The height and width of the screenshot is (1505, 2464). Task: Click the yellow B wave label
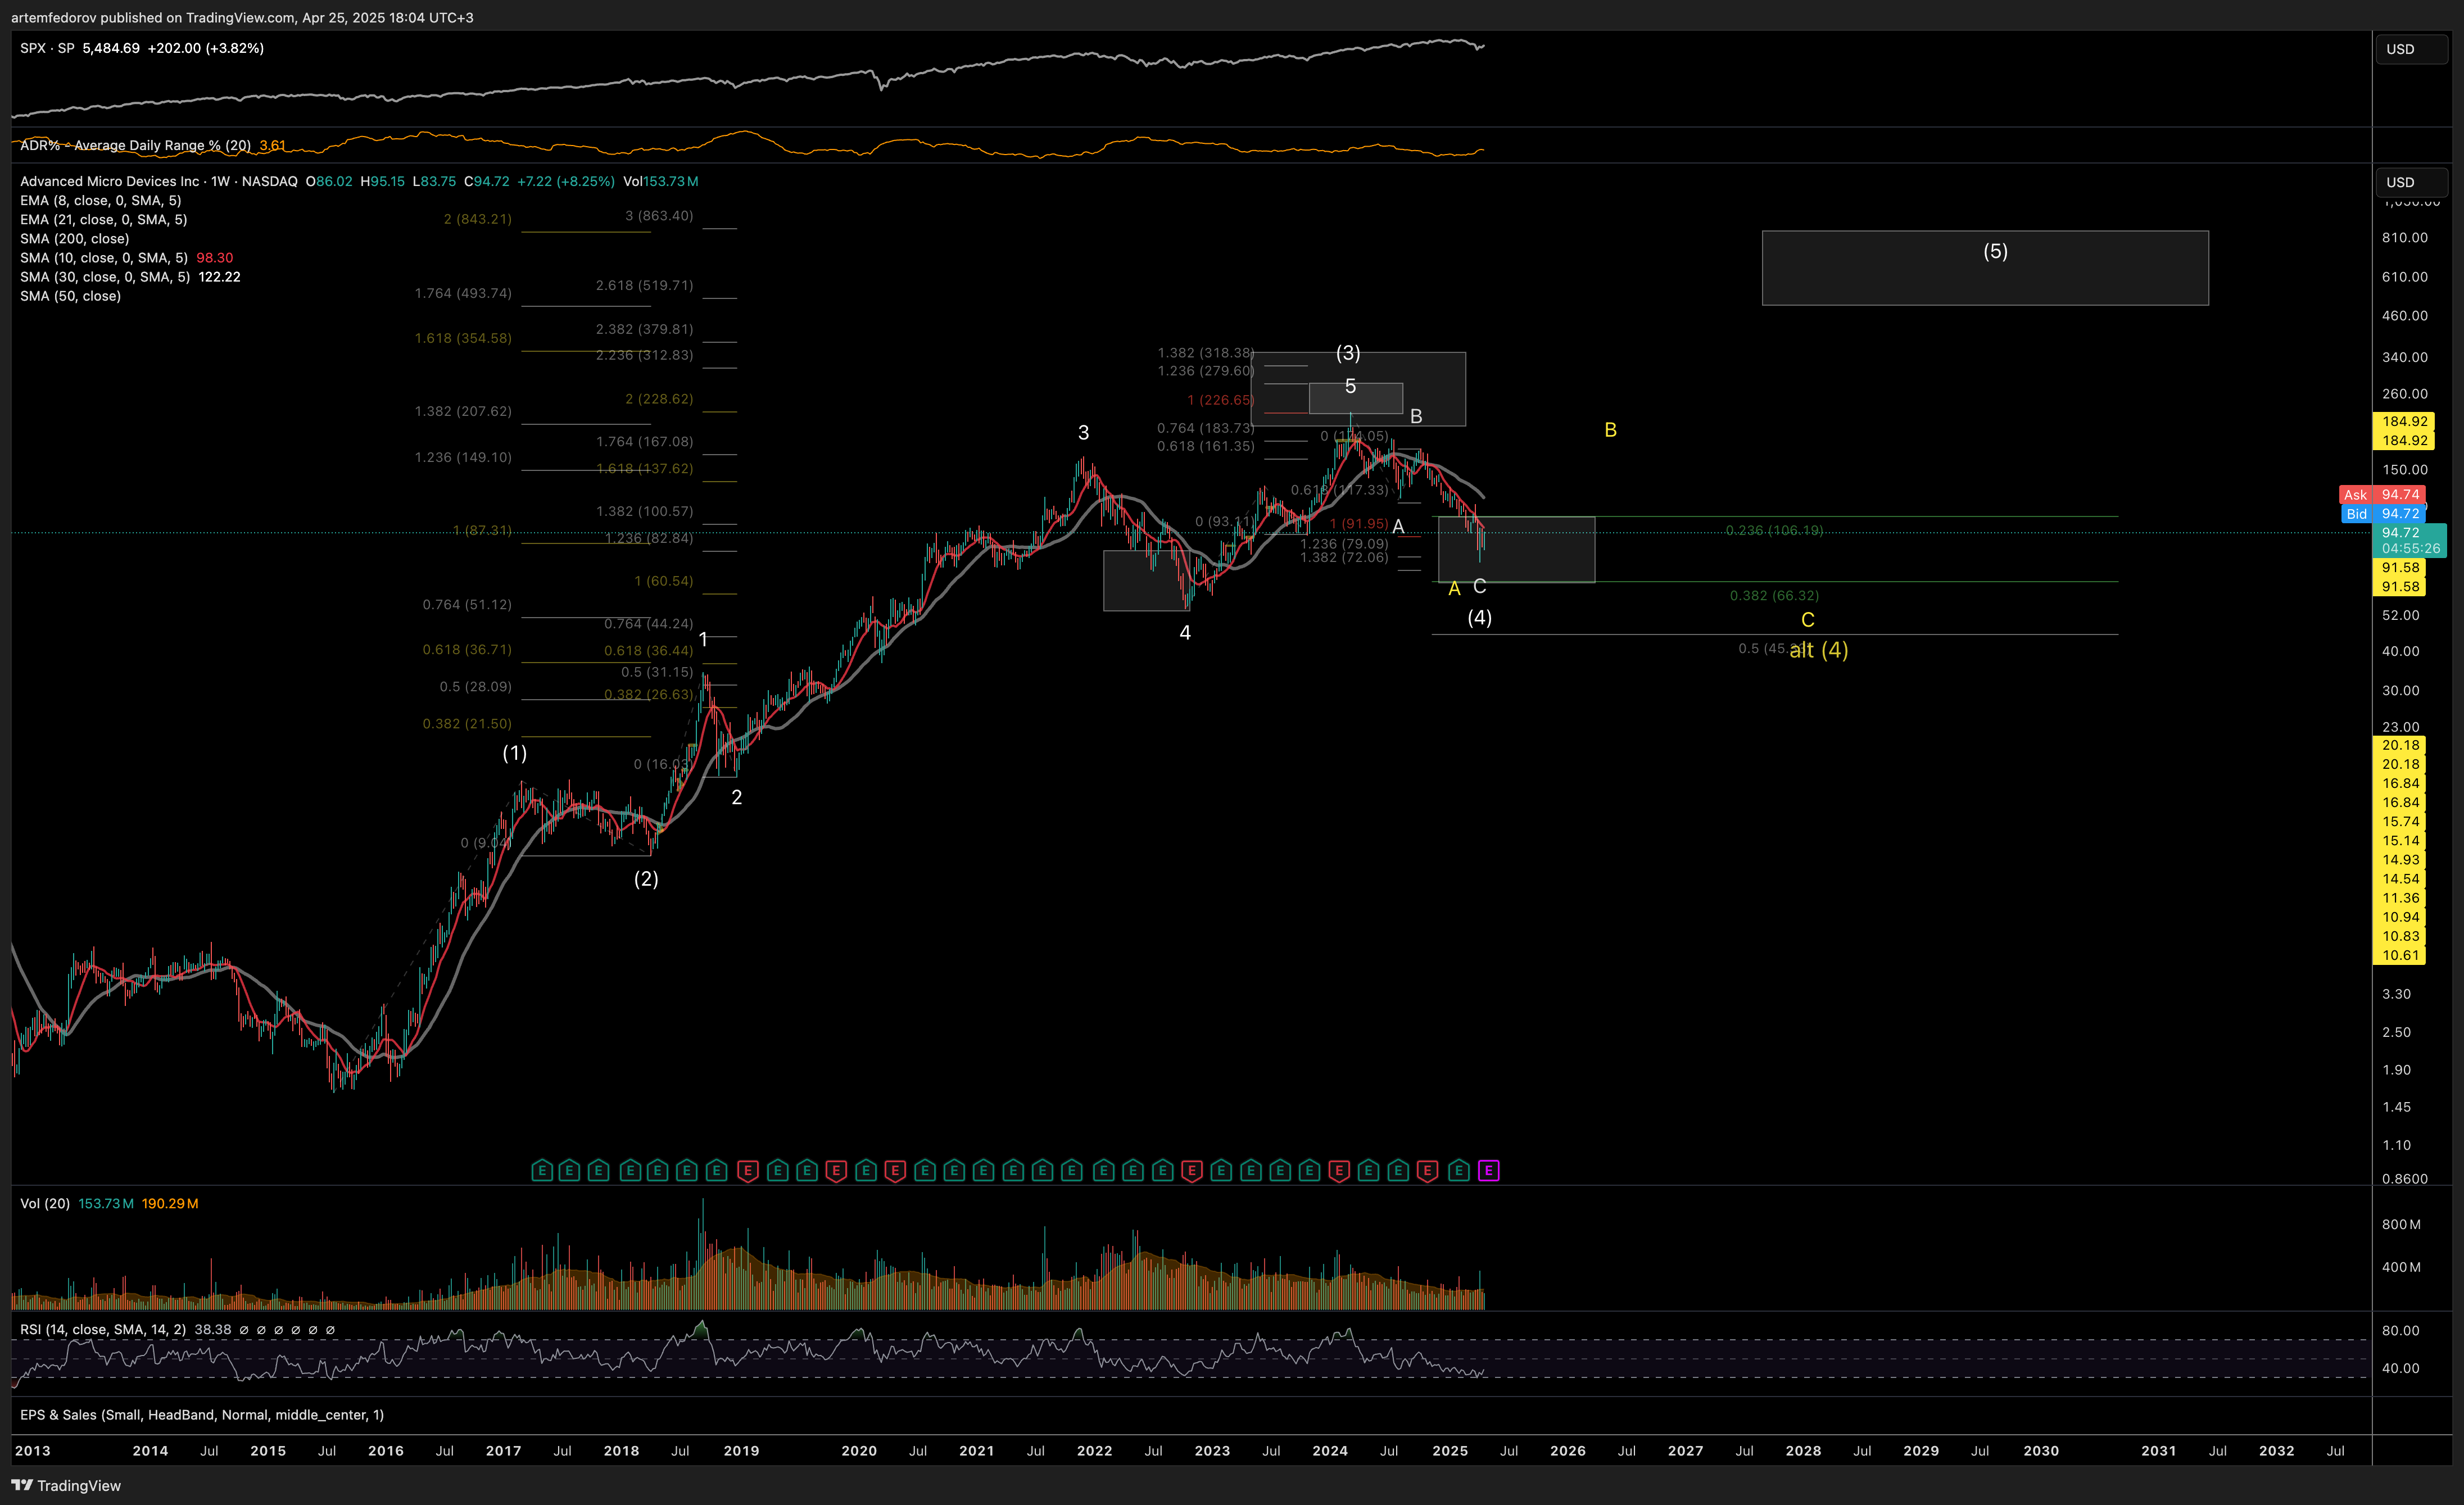click(1610, 429)
